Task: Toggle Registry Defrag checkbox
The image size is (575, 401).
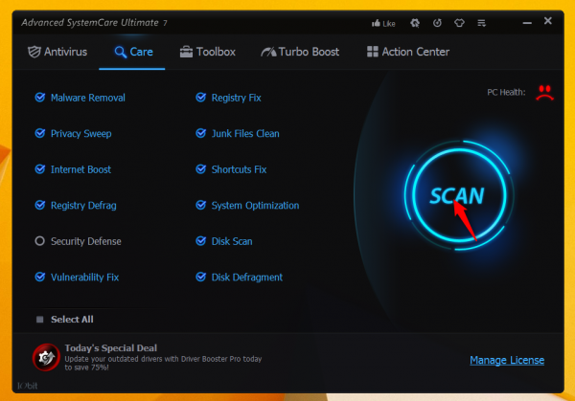Action: [x=40, y=205]
